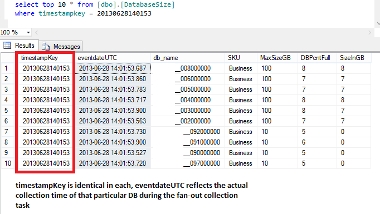Image resolution: width=380 pixels, height=214 pixels.
Task: Select row 10 via its row number
Action: [8, 163]
